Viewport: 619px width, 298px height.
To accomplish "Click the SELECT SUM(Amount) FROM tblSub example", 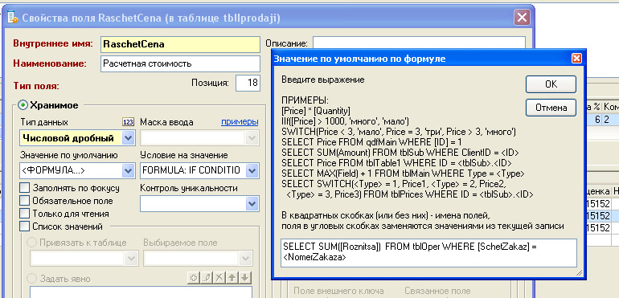I will click(x=400, y=153).
